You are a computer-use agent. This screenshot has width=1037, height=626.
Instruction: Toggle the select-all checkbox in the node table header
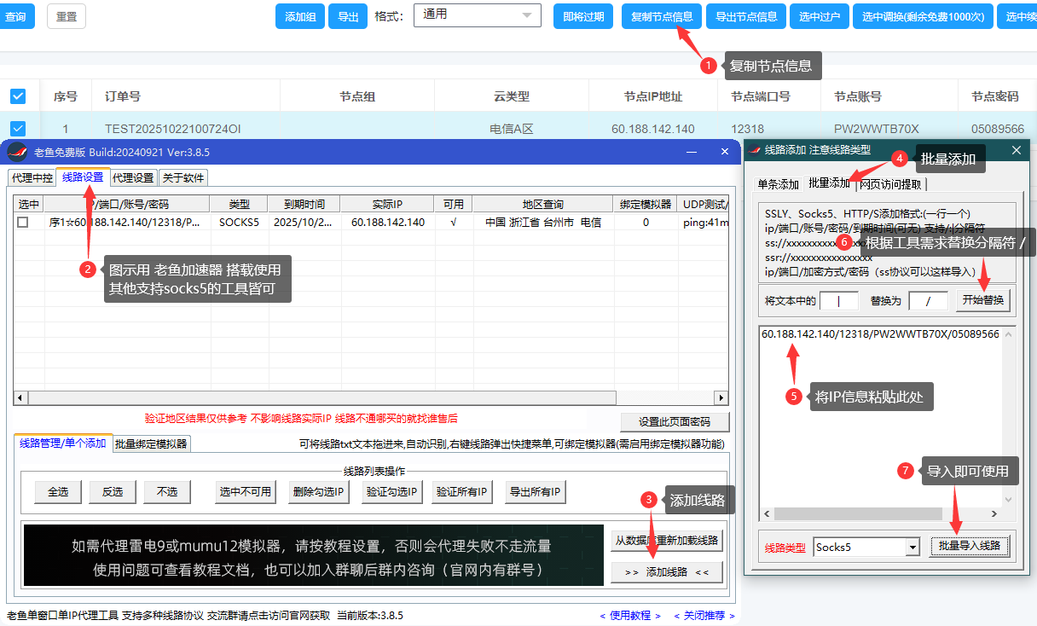pos(18,96)
